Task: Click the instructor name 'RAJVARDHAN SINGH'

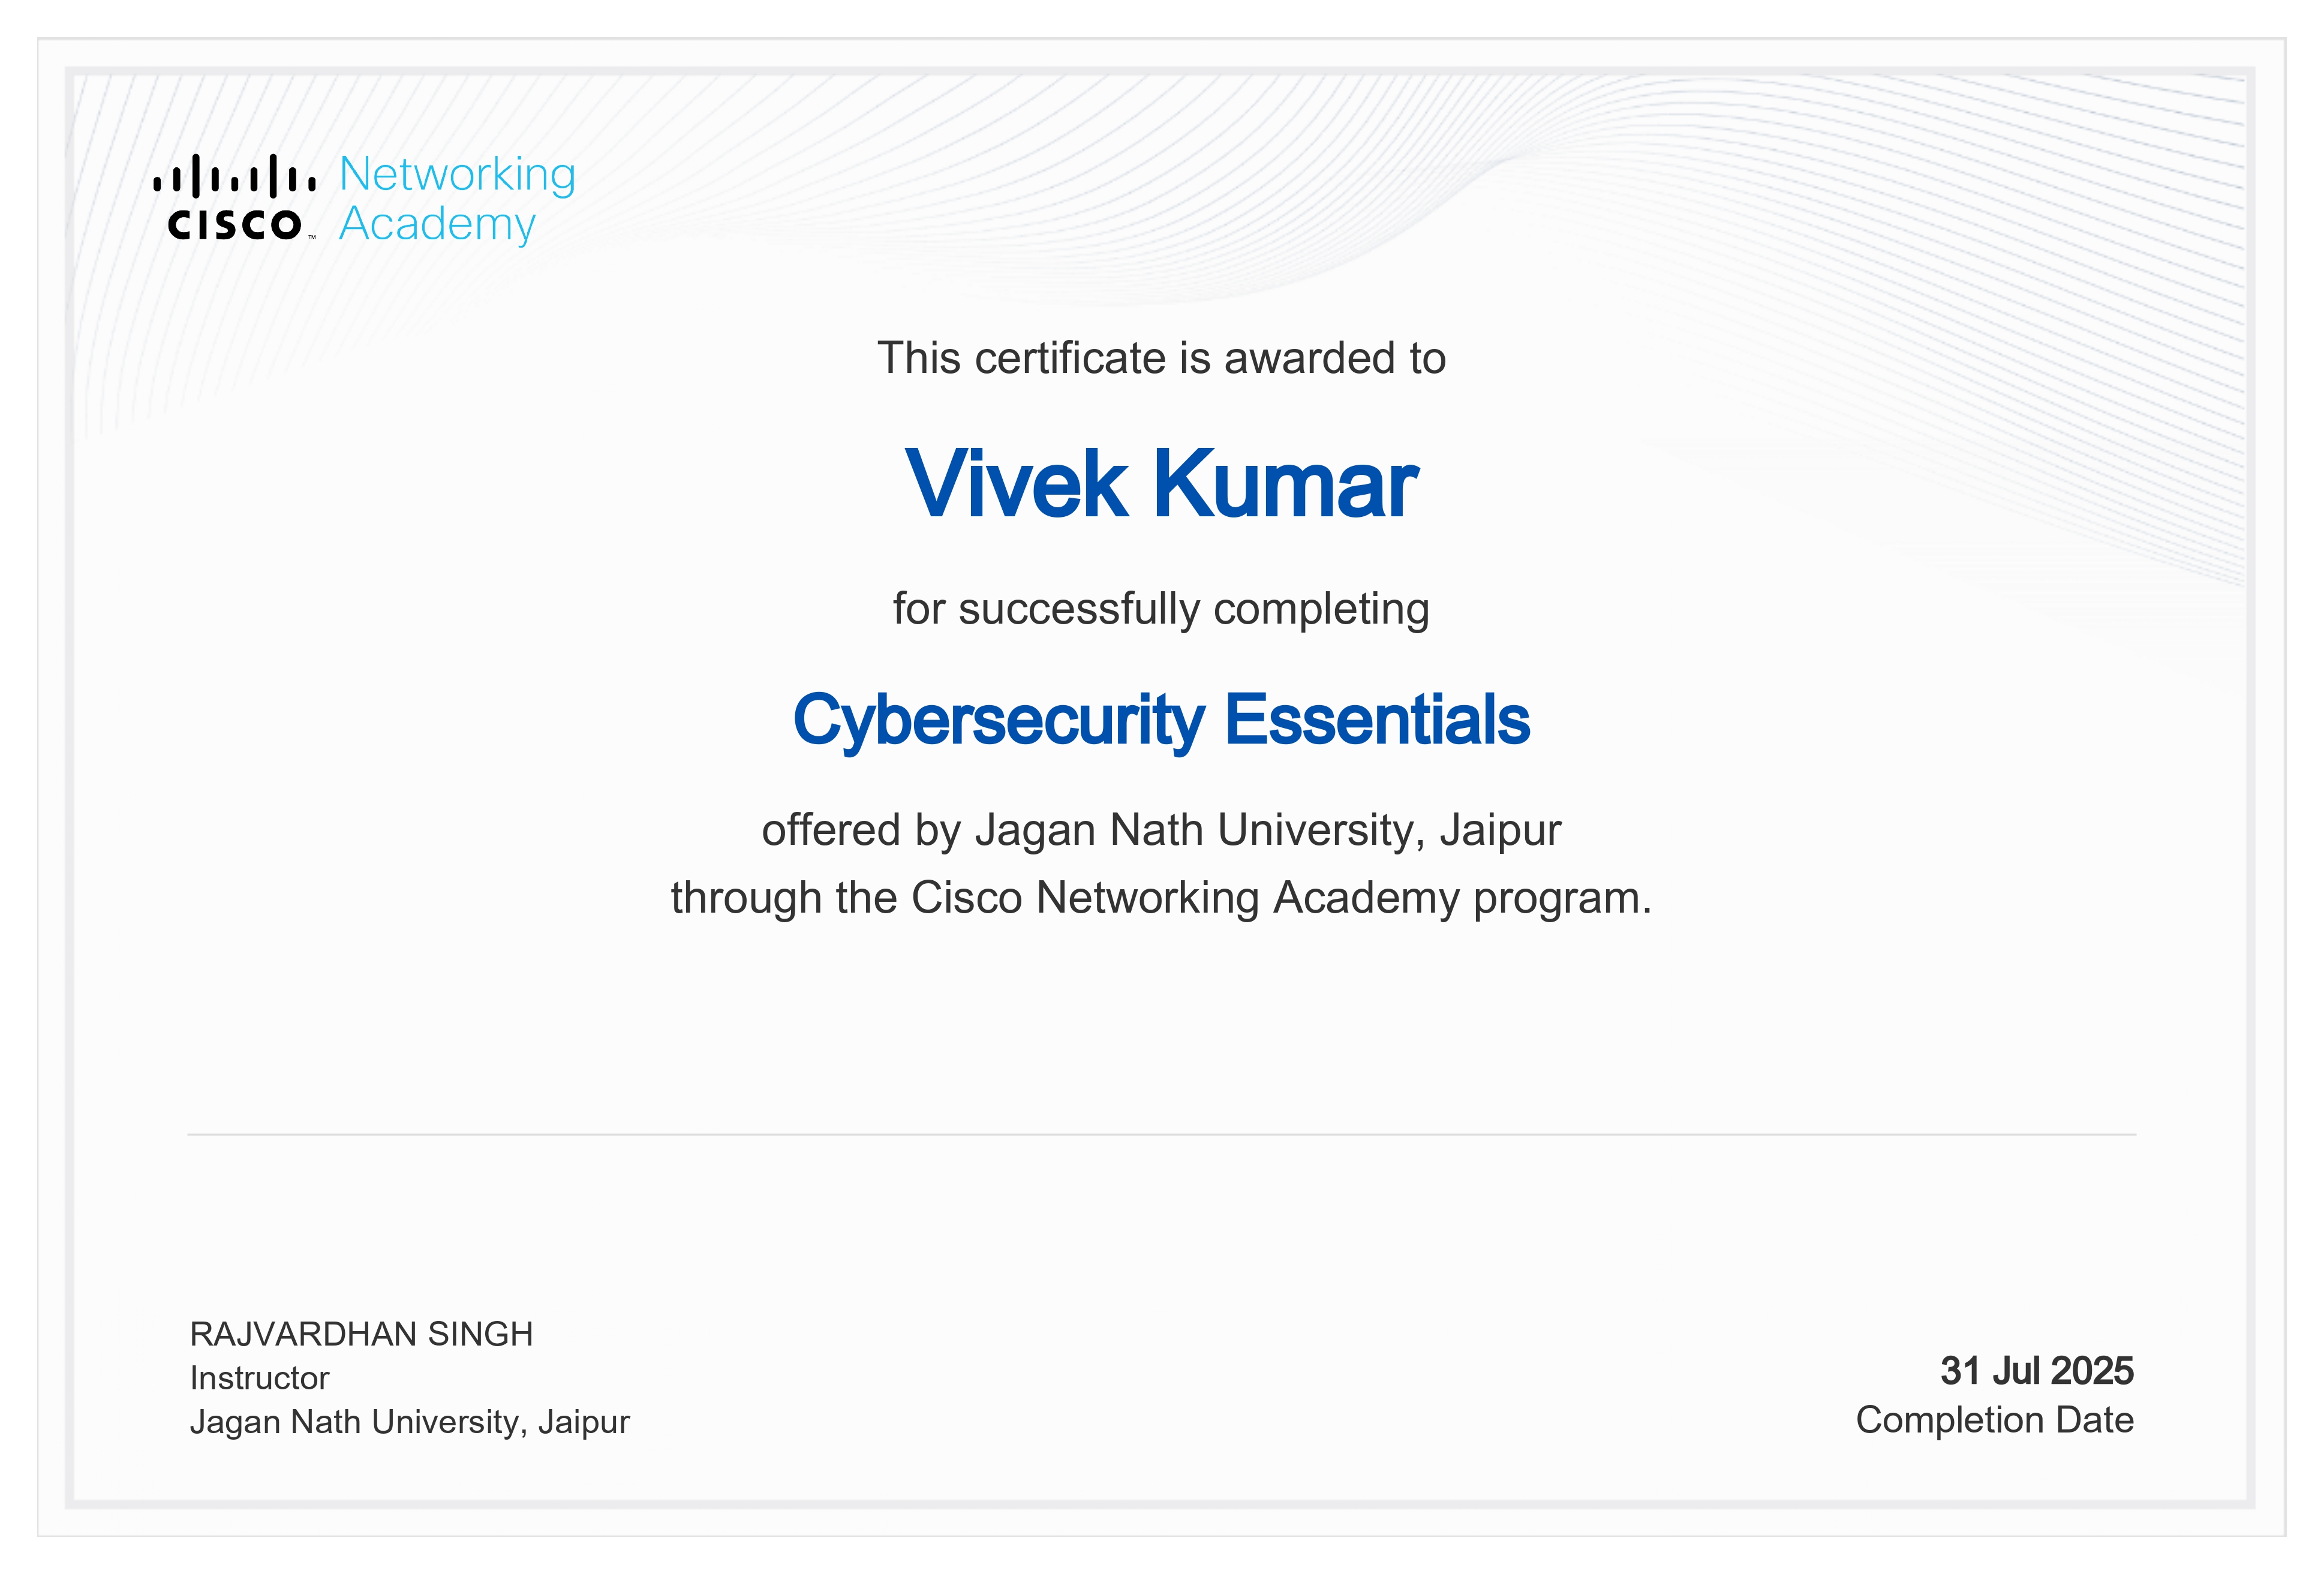Action: tap(361, 1334)
